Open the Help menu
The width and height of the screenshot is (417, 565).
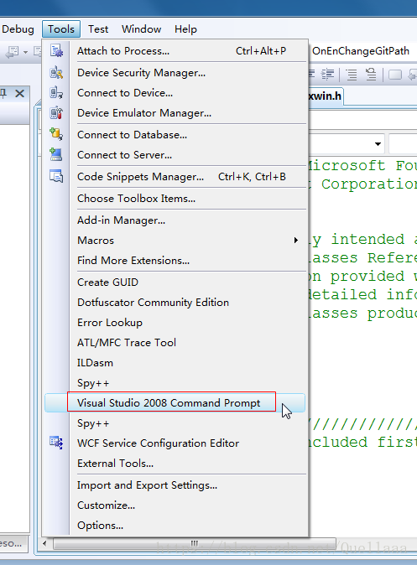pyautogui.click(x=185, y=29)
